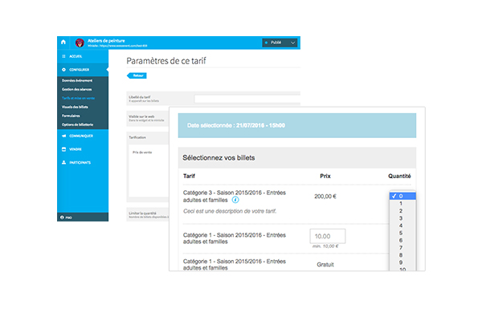Click the Date sélectionnée banner text
Screen dimensions: 482x321
pos(236,125)
